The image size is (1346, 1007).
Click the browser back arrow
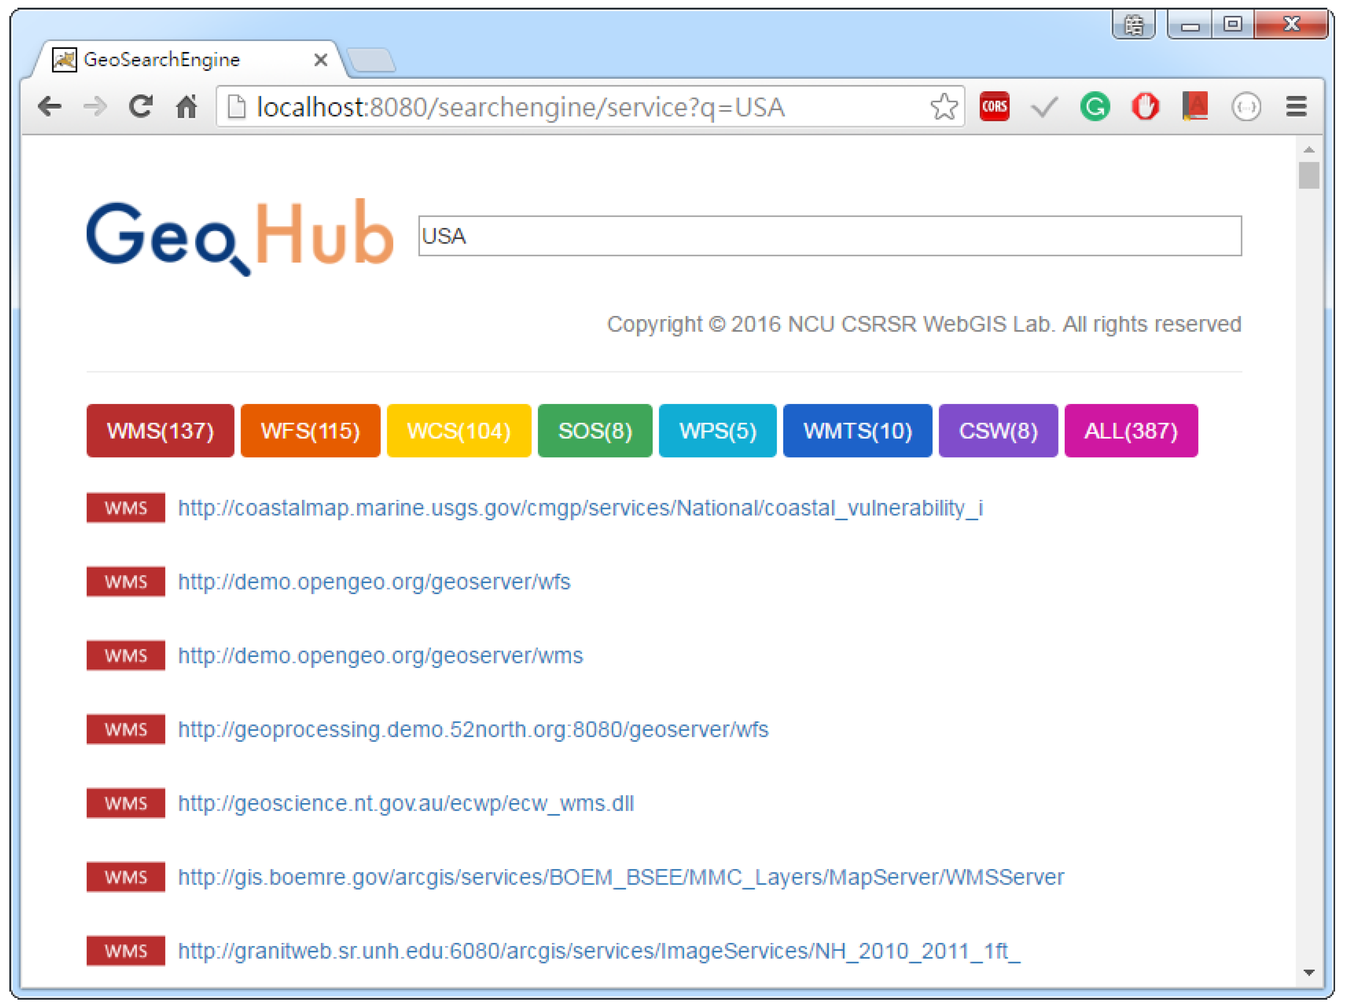point(49,107)
